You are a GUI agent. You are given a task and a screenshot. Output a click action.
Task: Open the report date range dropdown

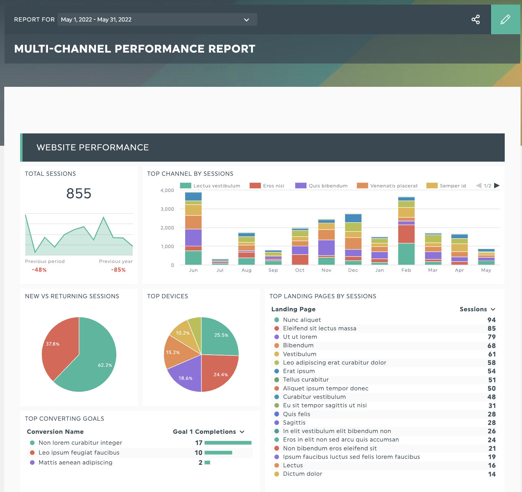coord(157,19)
